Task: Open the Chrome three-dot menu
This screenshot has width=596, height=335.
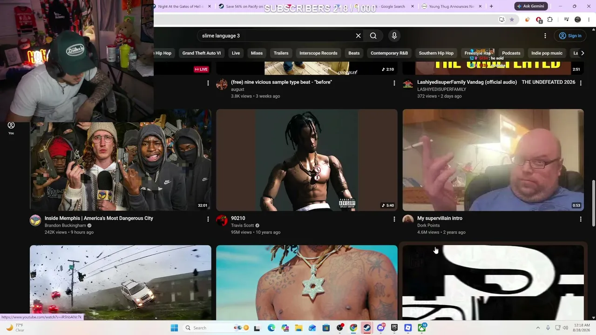Action: [589, 20]
